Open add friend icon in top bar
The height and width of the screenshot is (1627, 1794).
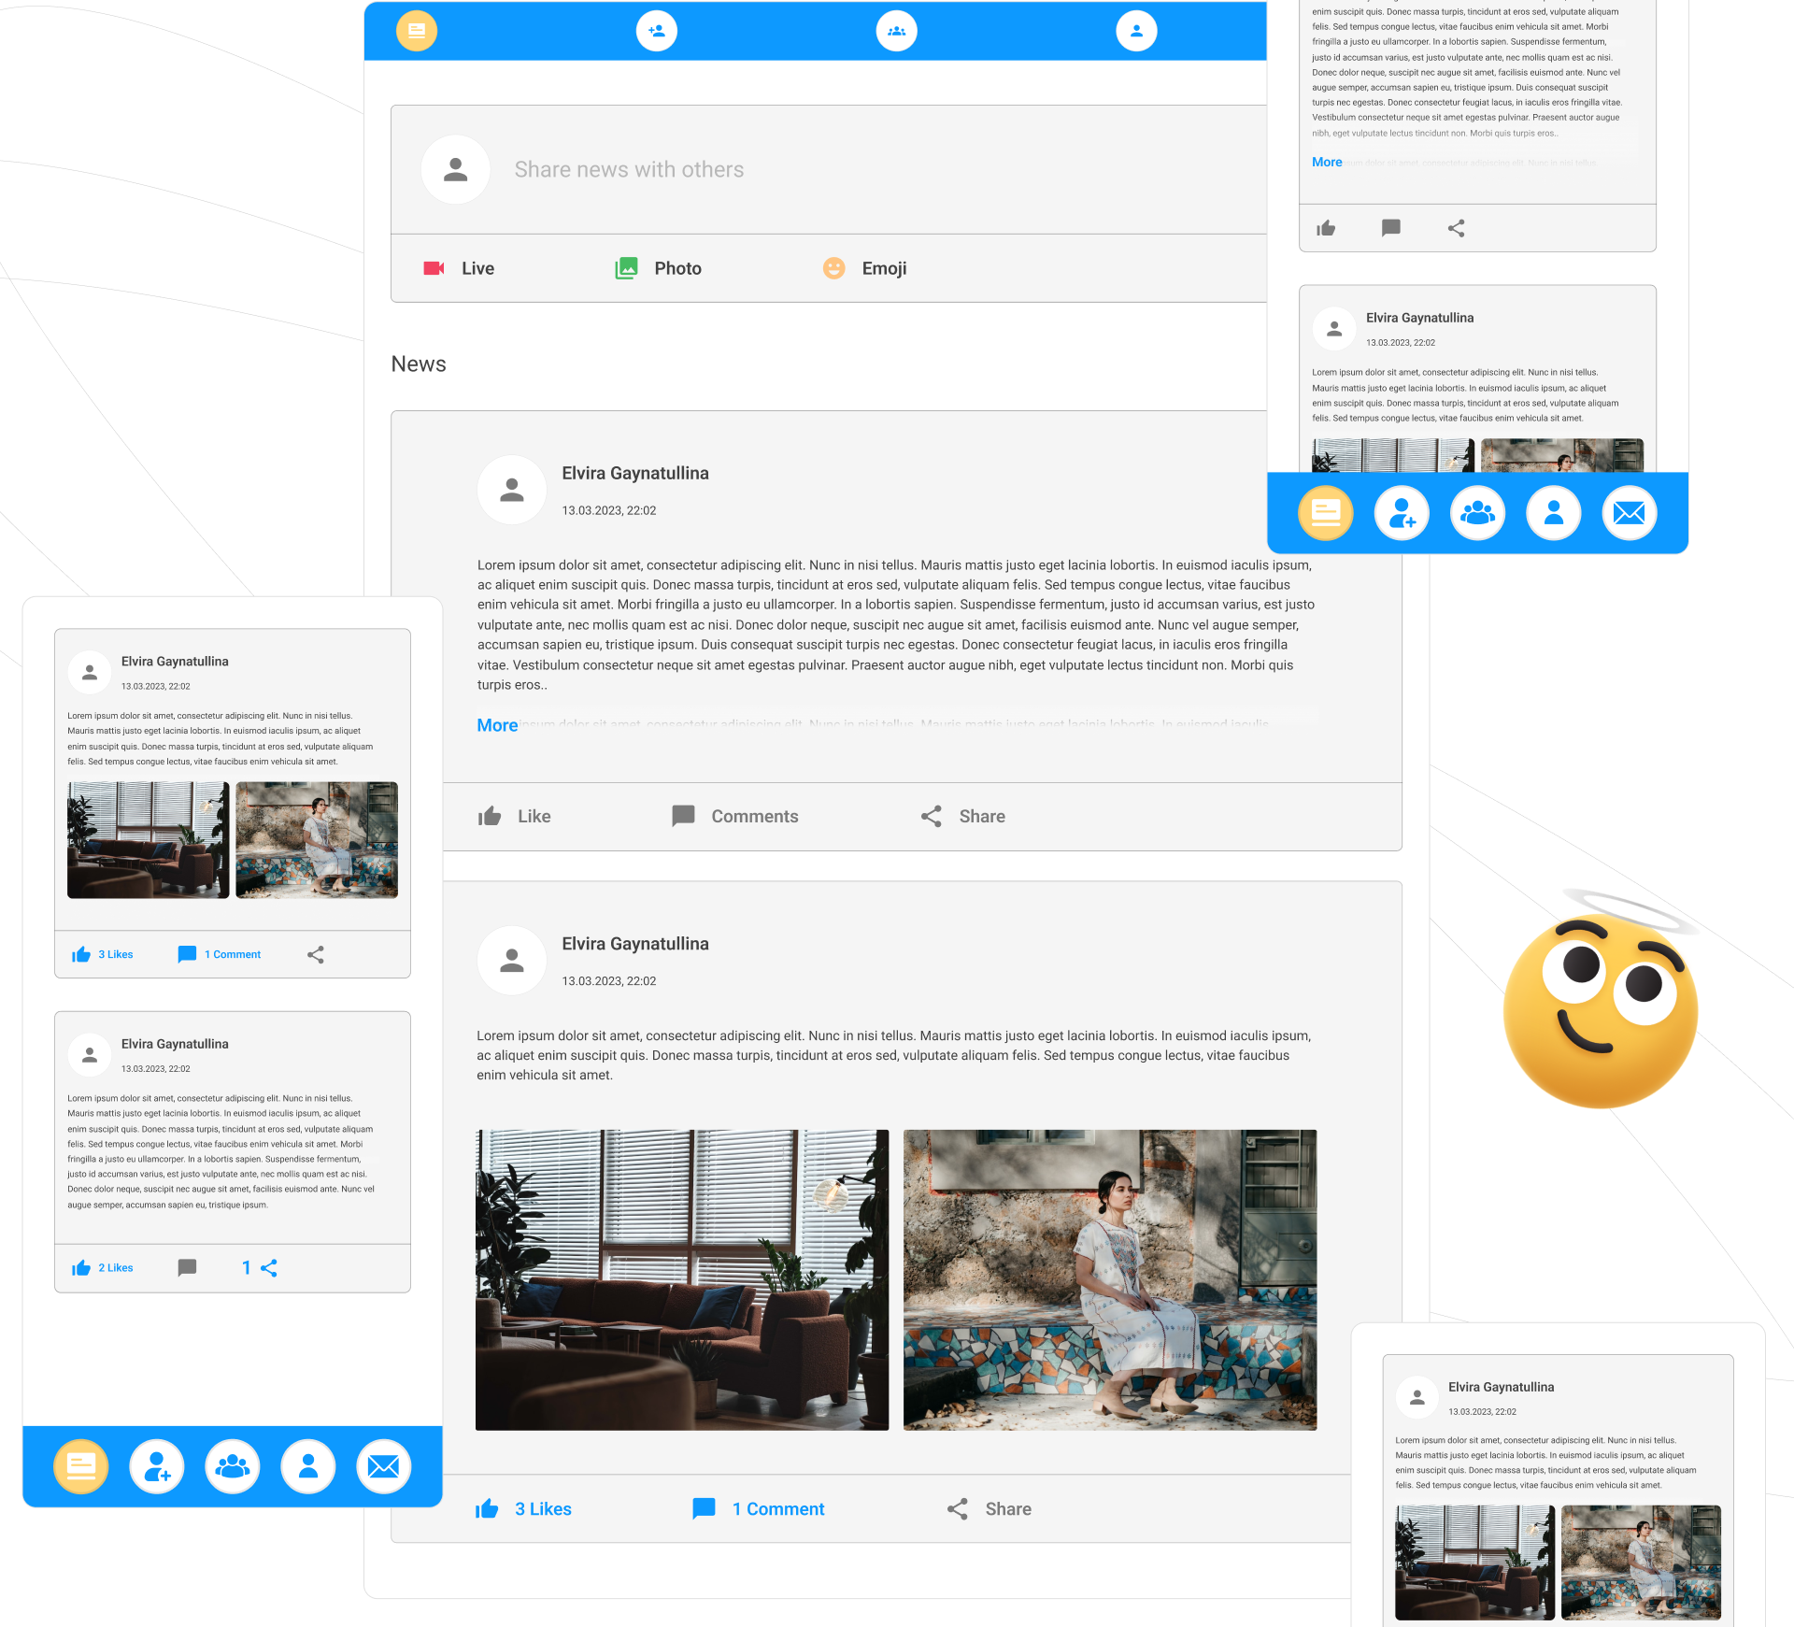point(656,31)
